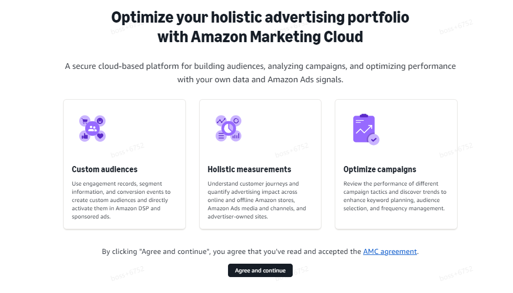
Task: Click the clipboard trend chart icon
Action: tap(364, 129)
